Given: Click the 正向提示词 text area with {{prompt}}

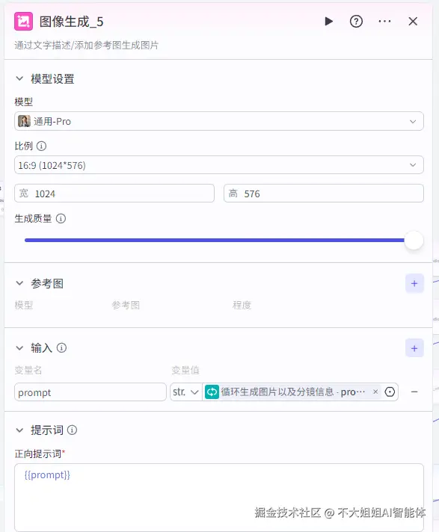Looking at the screenshot, I should click(x=219, y=497).
